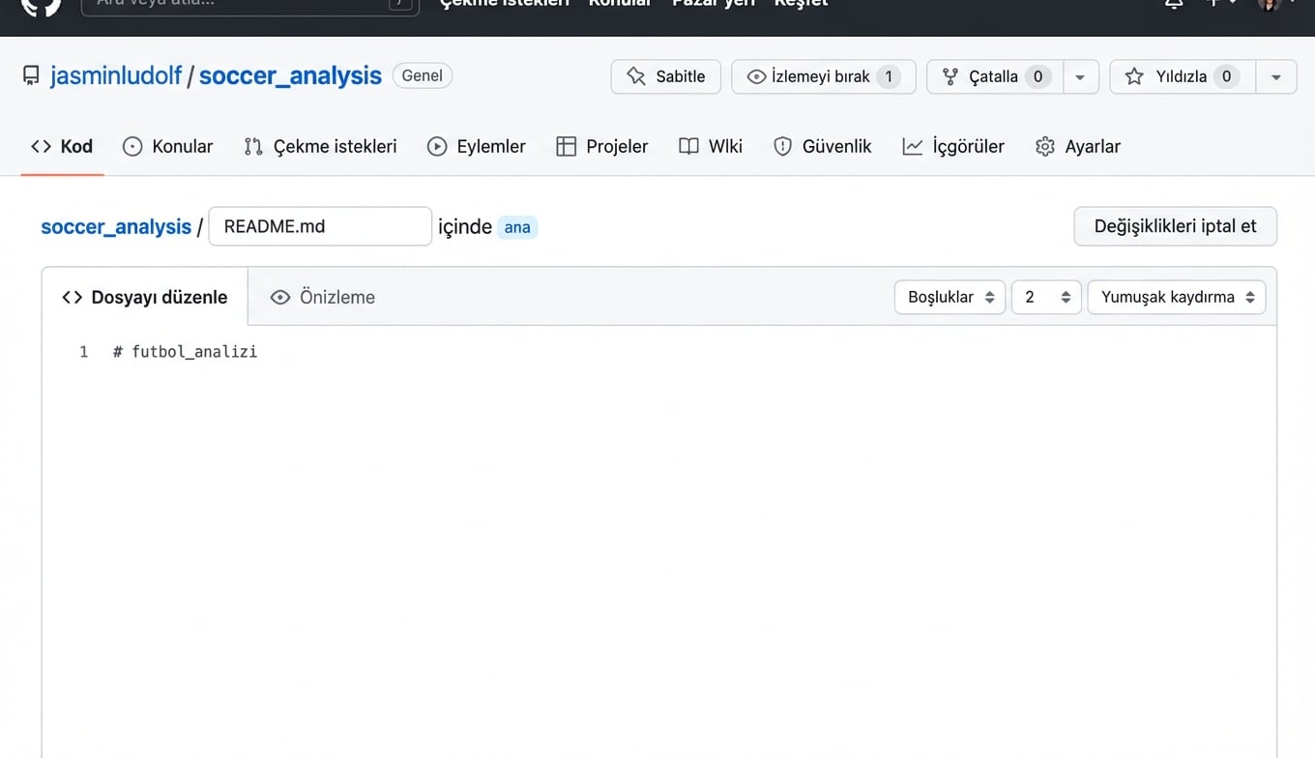The width and height of the screenshot is (1315, 758).
Task: Click the Ayarlar gear icon
Action: [x=1045, y=146]
